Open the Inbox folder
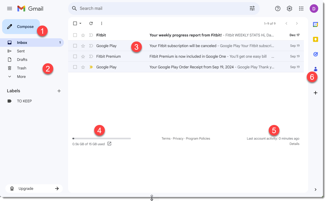Viewport: 327px width, 201px height. [32, 43]
